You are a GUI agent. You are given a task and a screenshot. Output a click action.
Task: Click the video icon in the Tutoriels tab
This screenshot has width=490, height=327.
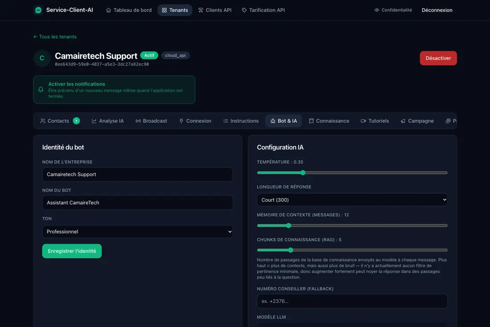click(363, 121)
